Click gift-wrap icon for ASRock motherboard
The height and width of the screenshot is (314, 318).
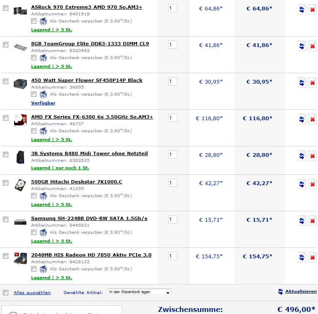point(43,21)
